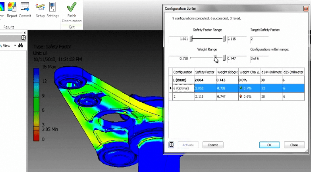Sort by Safety Factor column header

pos(205,72)
